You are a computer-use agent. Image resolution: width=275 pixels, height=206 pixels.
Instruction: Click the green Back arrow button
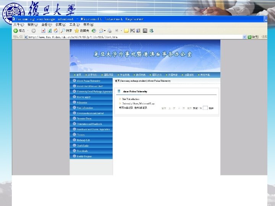click(x=16, y=31)
